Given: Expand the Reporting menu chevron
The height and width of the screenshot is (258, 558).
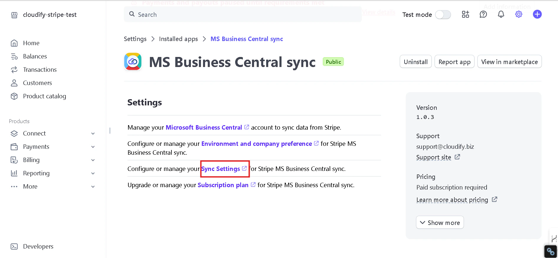Looking at the screenshot, I should click(x=93, y=173).
